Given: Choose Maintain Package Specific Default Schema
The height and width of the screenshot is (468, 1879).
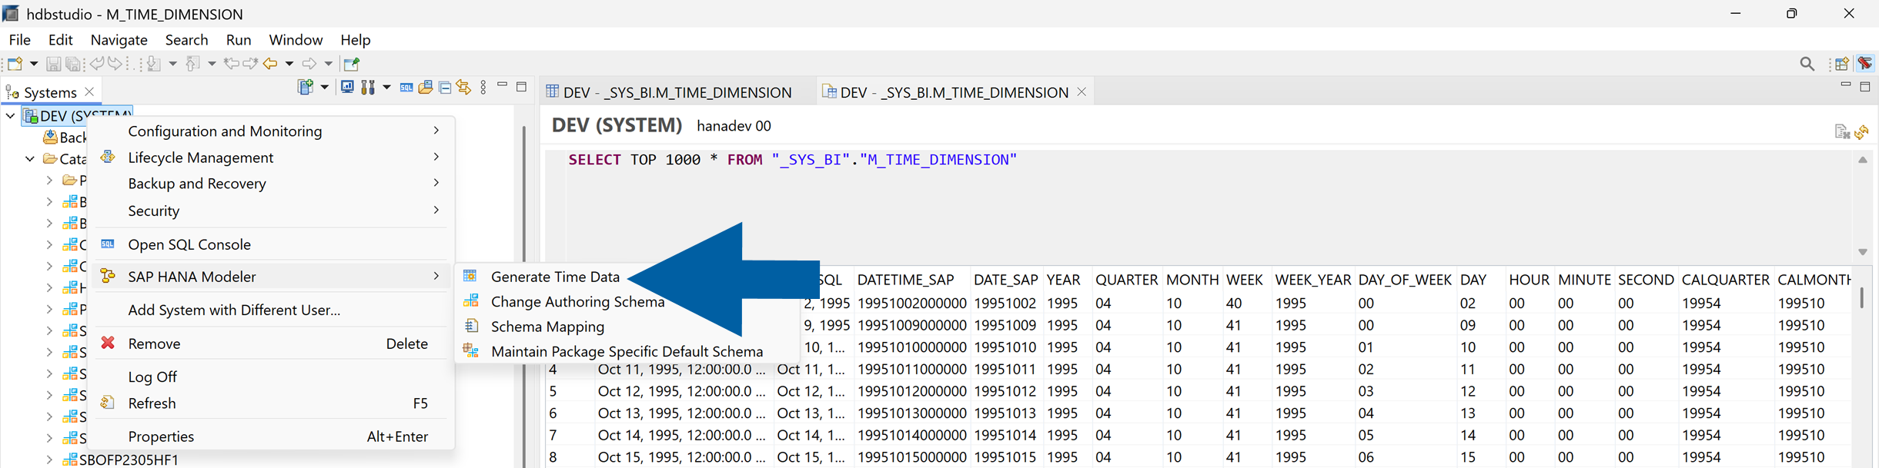Looking at the screenshot, I should point(627,351).
